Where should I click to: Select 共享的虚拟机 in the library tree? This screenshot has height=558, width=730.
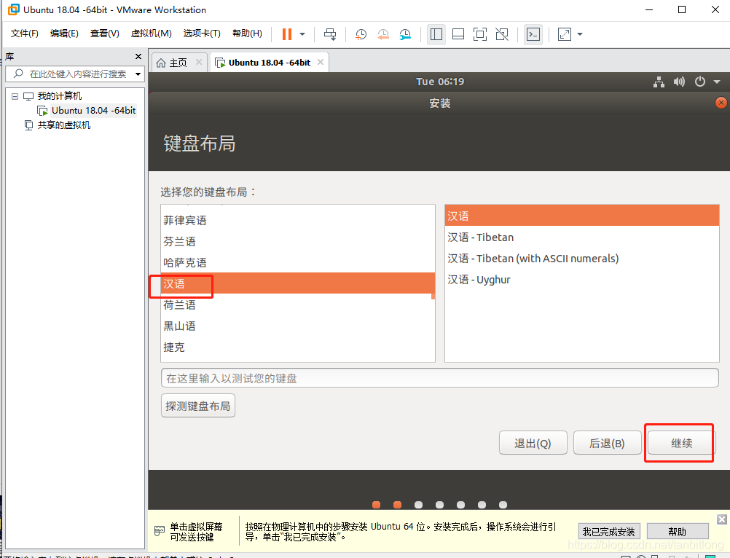pos(64,125)
